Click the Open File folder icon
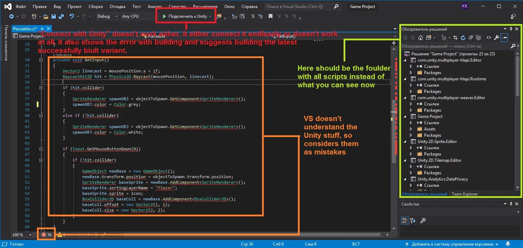Screen dimensions: 523x248 [46, 16]
